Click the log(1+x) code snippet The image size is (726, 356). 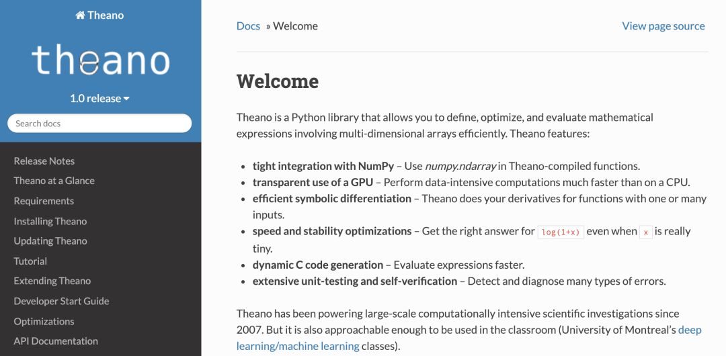click(x=561, y=232)
